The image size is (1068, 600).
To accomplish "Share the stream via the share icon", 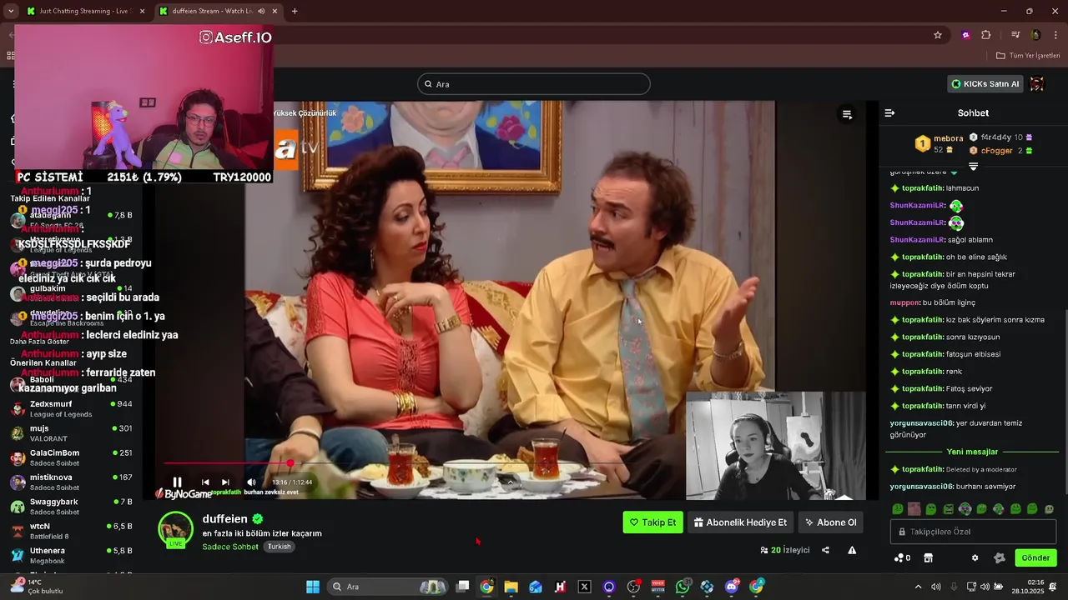I will coord(825,550).
